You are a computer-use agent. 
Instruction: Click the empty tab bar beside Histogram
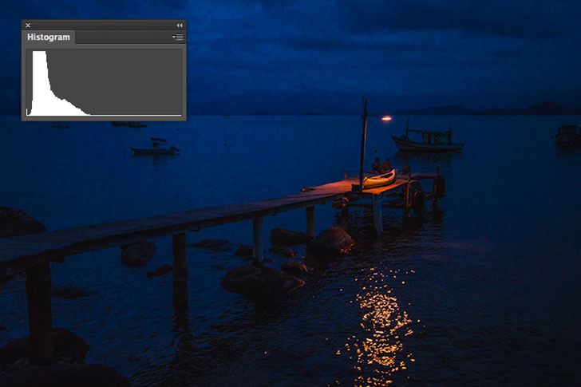coord(120,38)
